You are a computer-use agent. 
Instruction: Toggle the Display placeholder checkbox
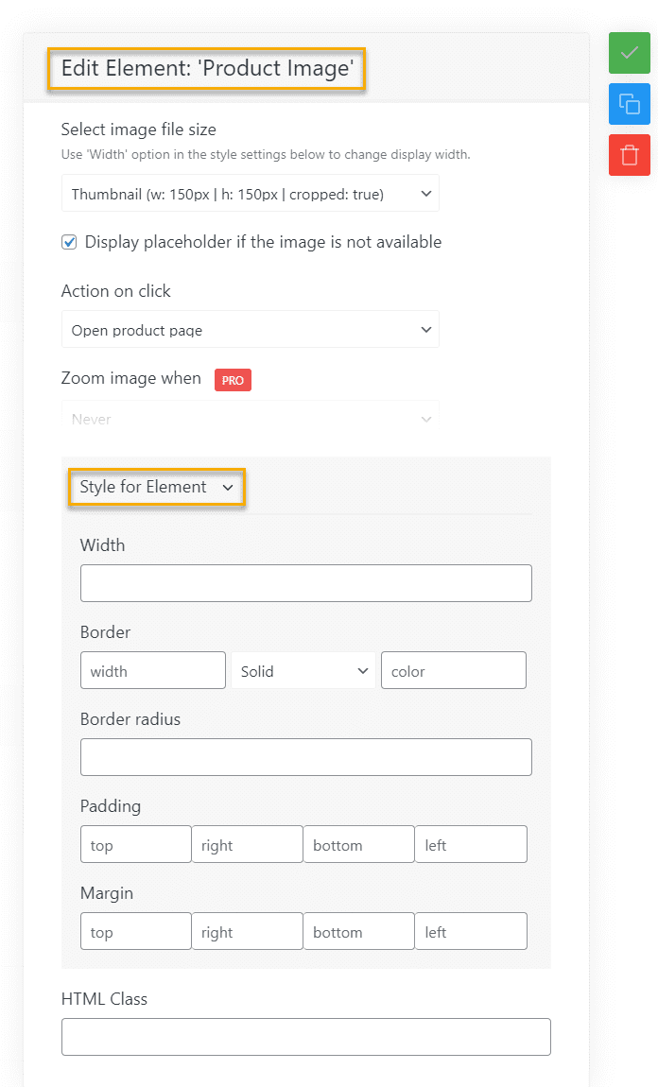(69, 242)
